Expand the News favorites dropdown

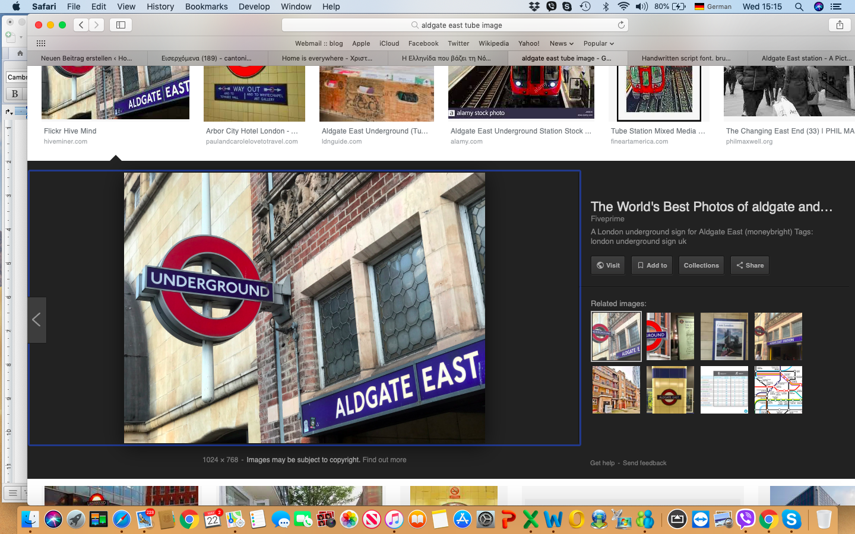[561, 43]
